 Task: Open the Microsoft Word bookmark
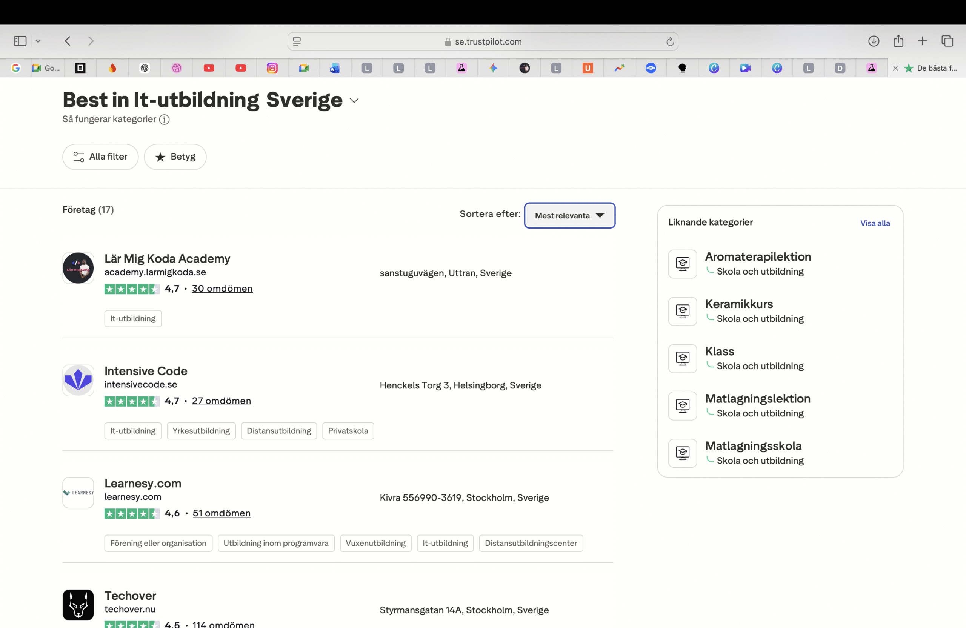[x=334, y=68]
